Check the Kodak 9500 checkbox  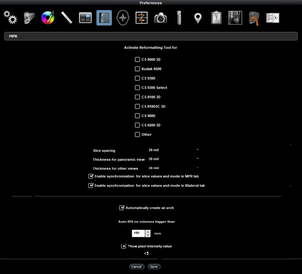pos(137,69)
